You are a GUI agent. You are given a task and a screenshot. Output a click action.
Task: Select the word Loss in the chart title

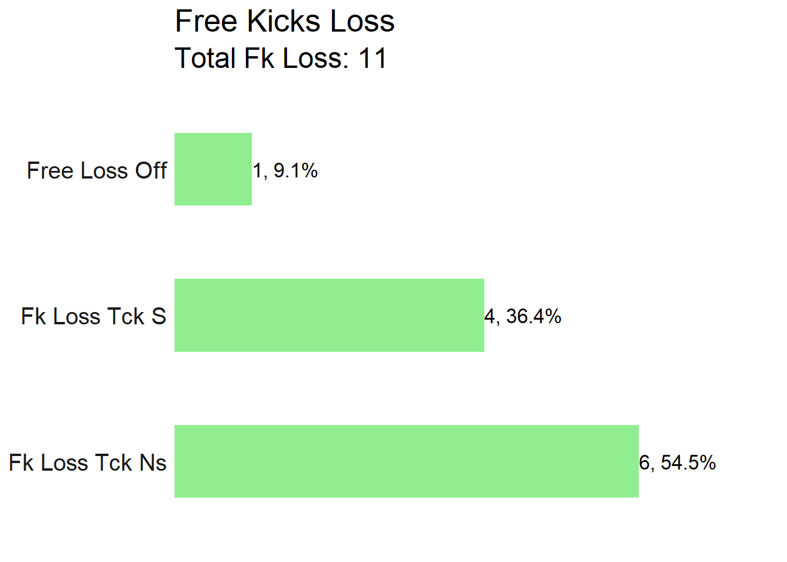click(x=362, y=22)
